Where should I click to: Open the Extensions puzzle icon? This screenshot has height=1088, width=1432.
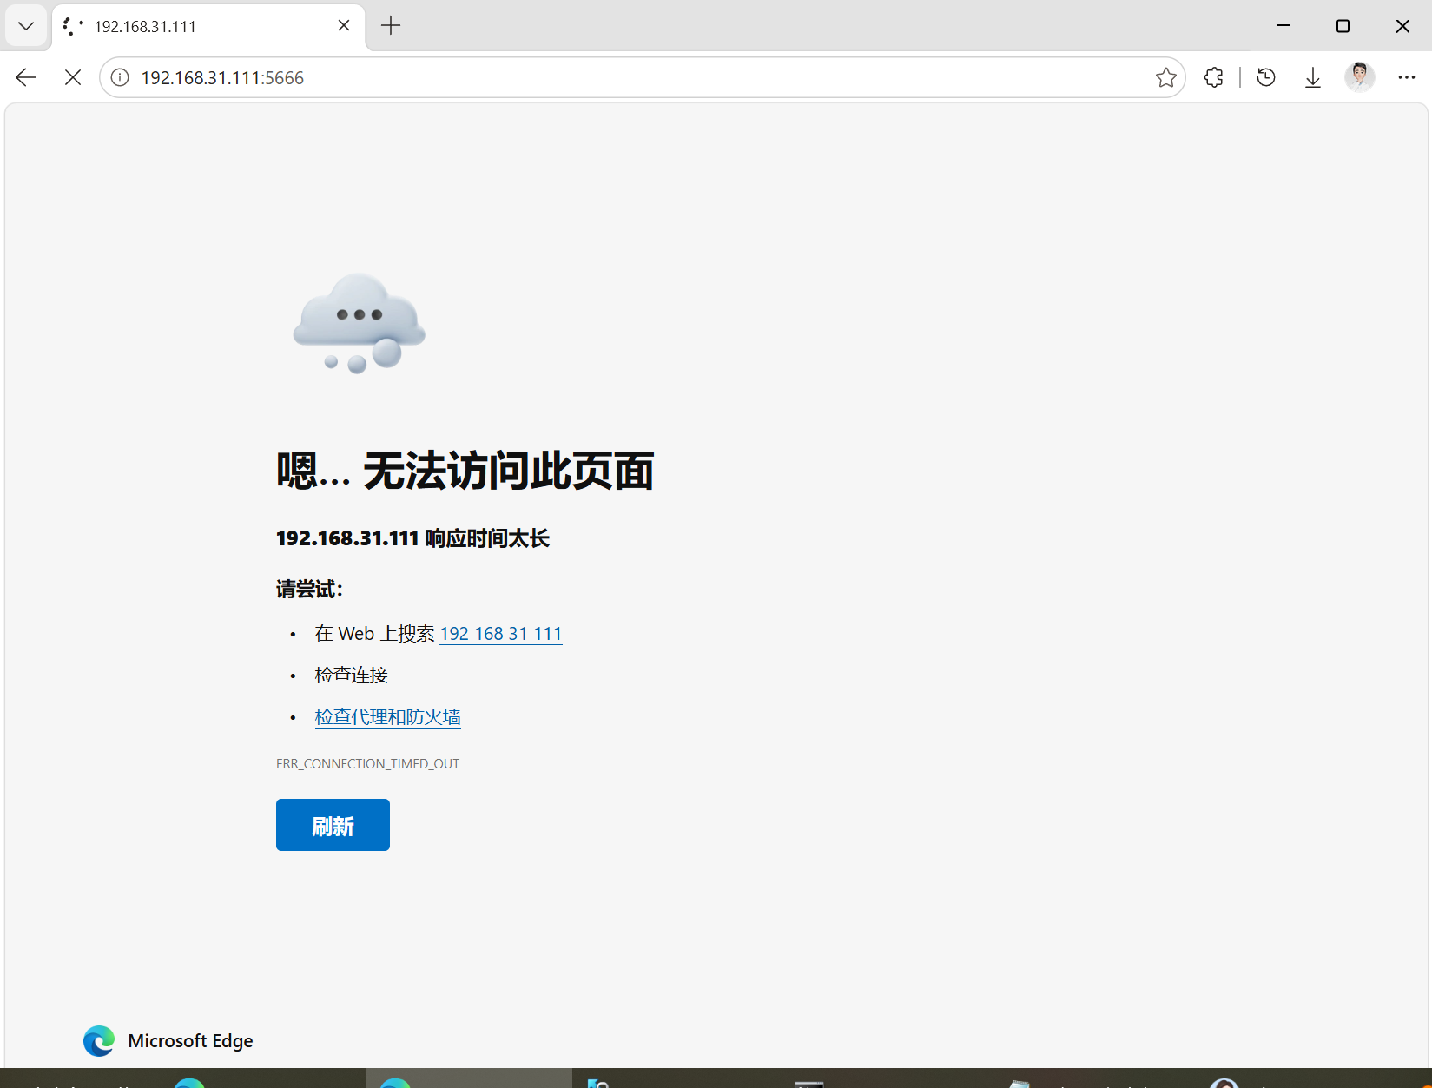1214,77
